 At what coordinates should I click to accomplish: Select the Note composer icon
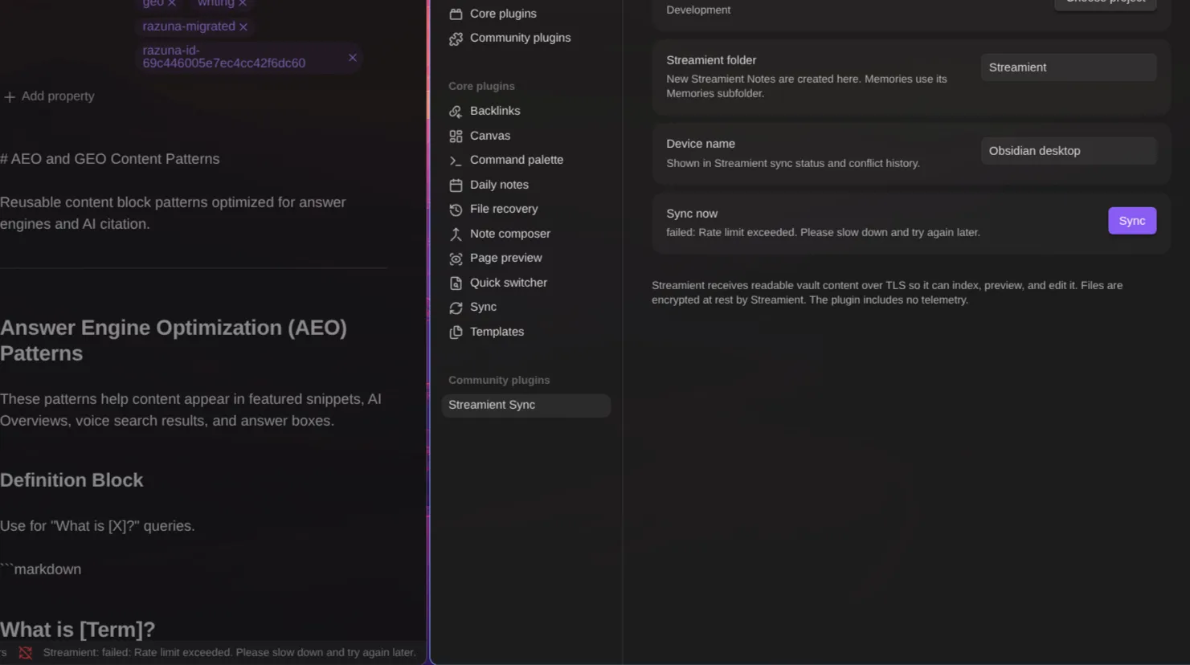point(456,235)
